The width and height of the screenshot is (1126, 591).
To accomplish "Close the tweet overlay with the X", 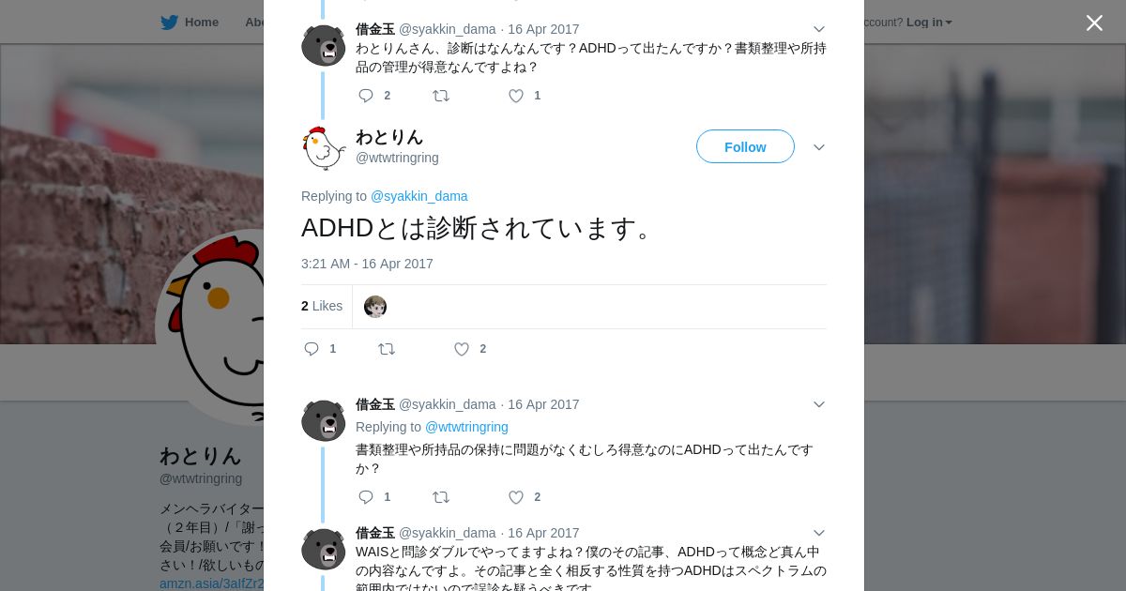I will tap(1094, 23).
